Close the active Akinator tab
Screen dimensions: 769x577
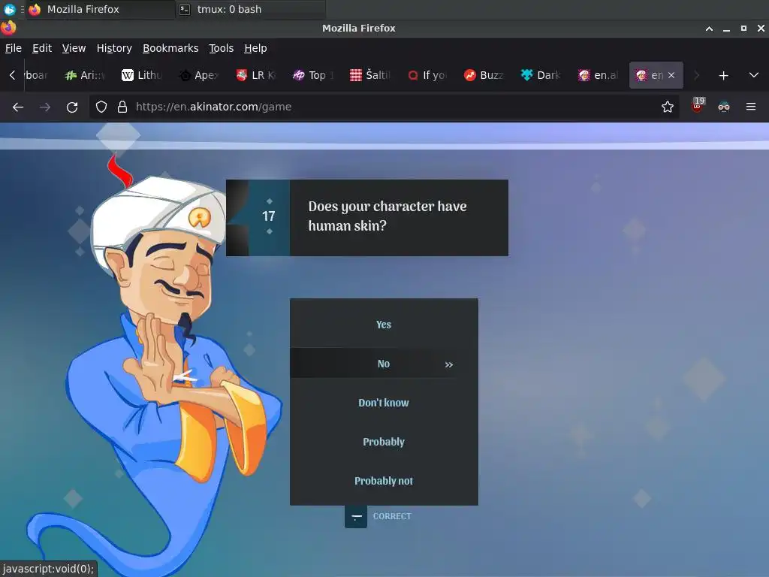pyautogui.click(x=671, y=75)
